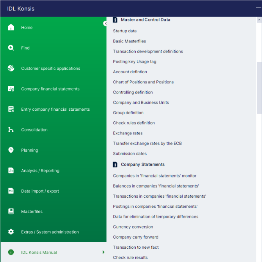Collapse the sidebar with the chevron button

105,23
